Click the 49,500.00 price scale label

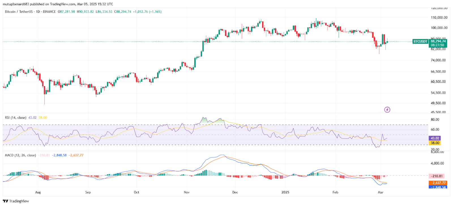[438, 103]
